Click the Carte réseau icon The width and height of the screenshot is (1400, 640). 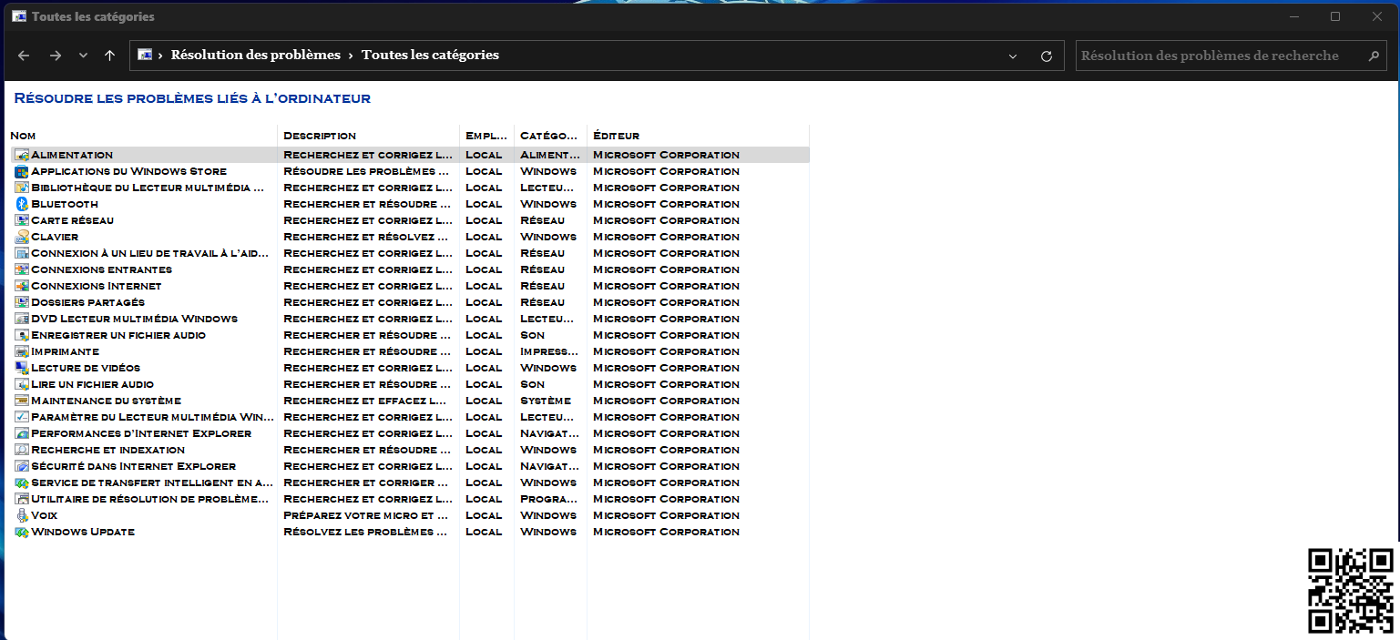[22, 220]
